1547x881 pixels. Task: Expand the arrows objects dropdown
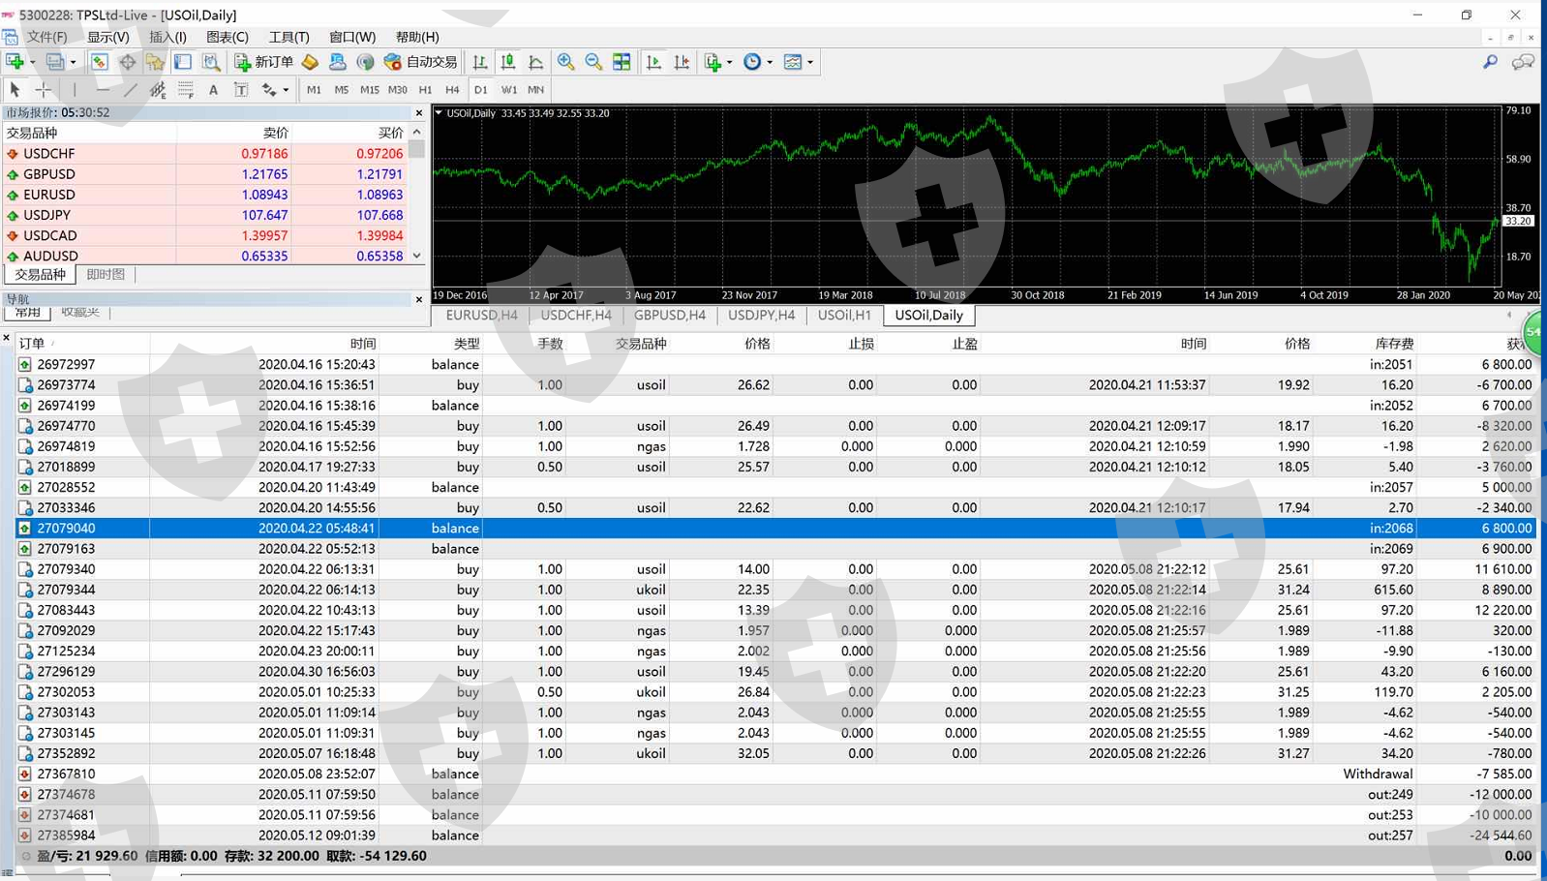[x=286, y=90]
